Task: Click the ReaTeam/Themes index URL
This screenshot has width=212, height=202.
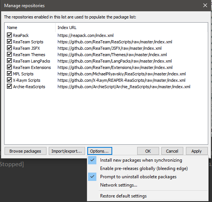Action: [112, 55]
